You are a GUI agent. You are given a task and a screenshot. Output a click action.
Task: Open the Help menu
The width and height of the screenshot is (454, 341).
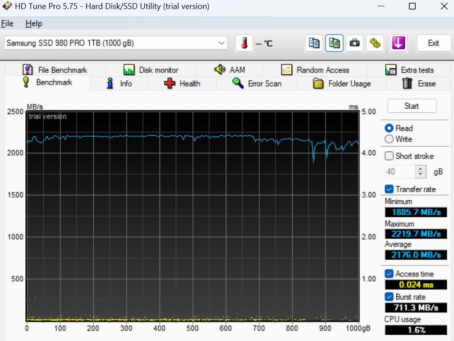click(33, 23)
